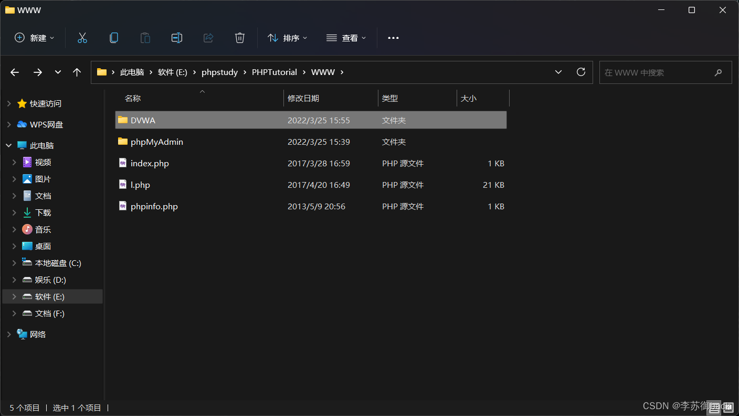The width and height of the screenshot is (739, 416).
Task: Select WPS网盘 in the navigation pane
Action: point(47,125)
